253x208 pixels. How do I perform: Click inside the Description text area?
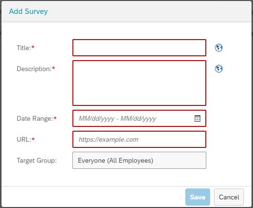[139, 83]
